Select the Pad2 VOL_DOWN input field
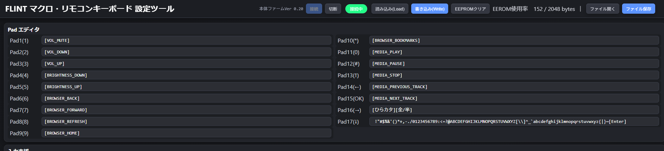 pyautogui.click(x=186, y=52)
